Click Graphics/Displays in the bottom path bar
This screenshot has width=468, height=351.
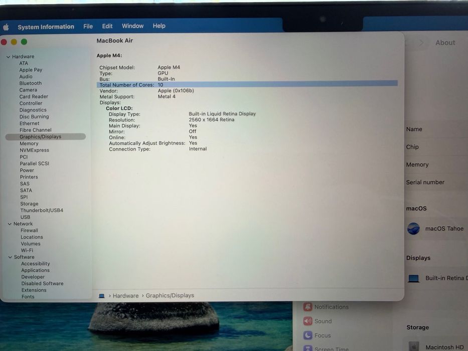pyautogui.click(x=170, y=295)
